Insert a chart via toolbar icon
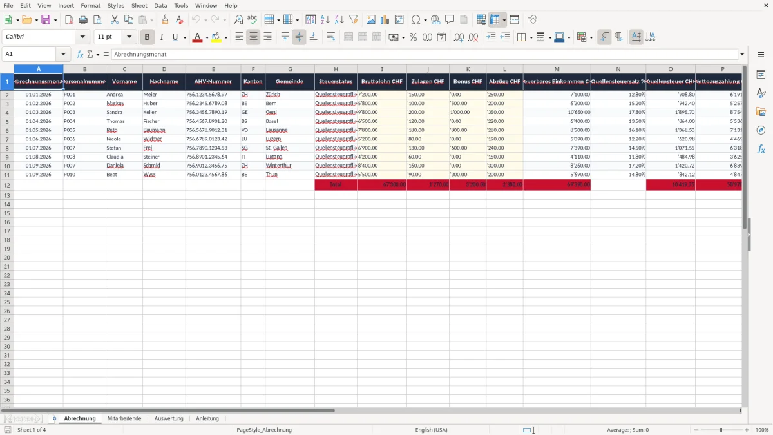The height and width of the screenshot is (435, 773). (x=385, y=20)
